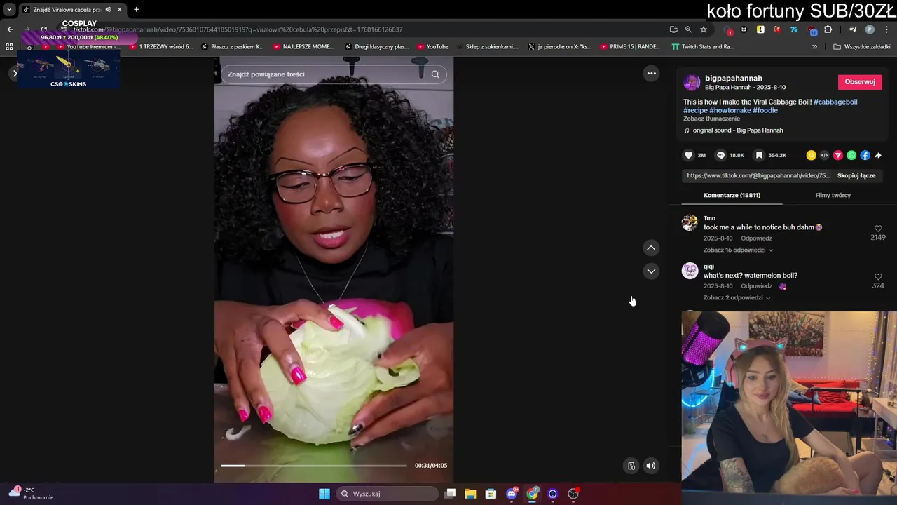
Task: Open the browser zoom magnifier icon
Action: click(688, 29)
